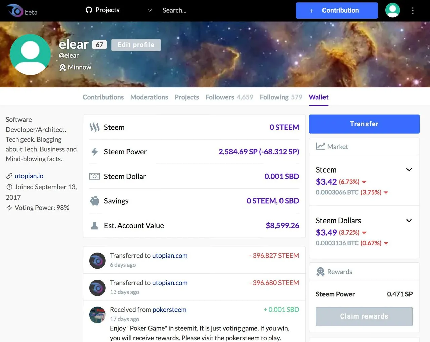Click the -396.827 STEEM amount
430x342 pixels.
click(x=274, y=256)
